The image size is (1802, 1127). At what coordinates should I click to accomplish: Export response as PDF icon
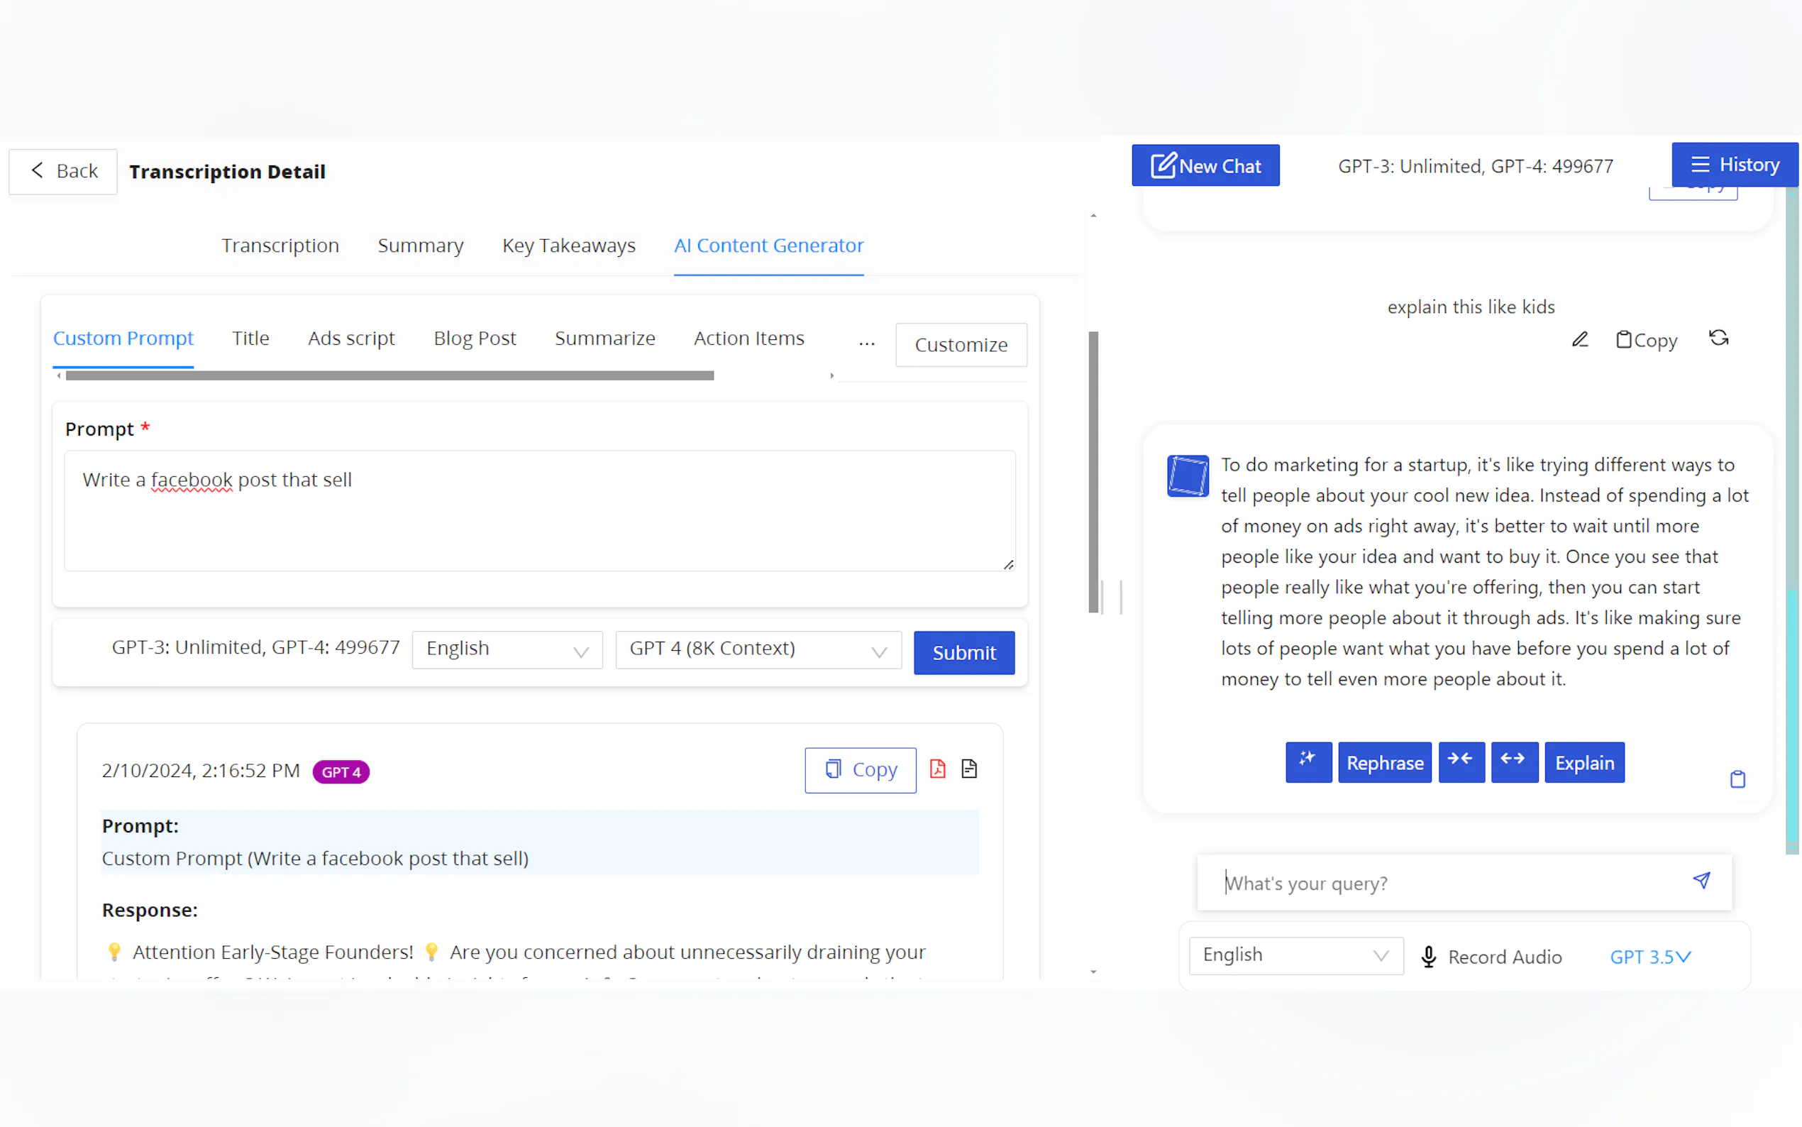click(x=937, y=769)
